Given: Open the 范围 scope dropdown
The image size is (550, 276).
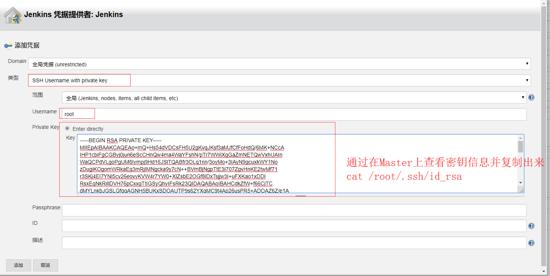Looking at the screenshot, I should [x=294, y=98].
